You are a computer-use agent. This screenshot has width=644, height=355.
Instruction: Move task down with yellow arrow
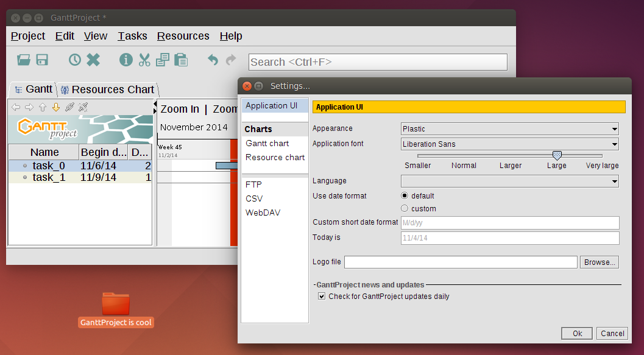(x=56, y=108)
